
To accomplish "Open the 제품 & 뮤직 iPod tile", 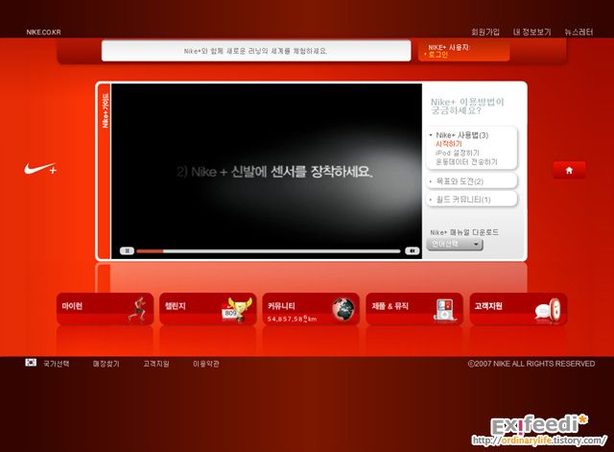I will click(414, 309).
